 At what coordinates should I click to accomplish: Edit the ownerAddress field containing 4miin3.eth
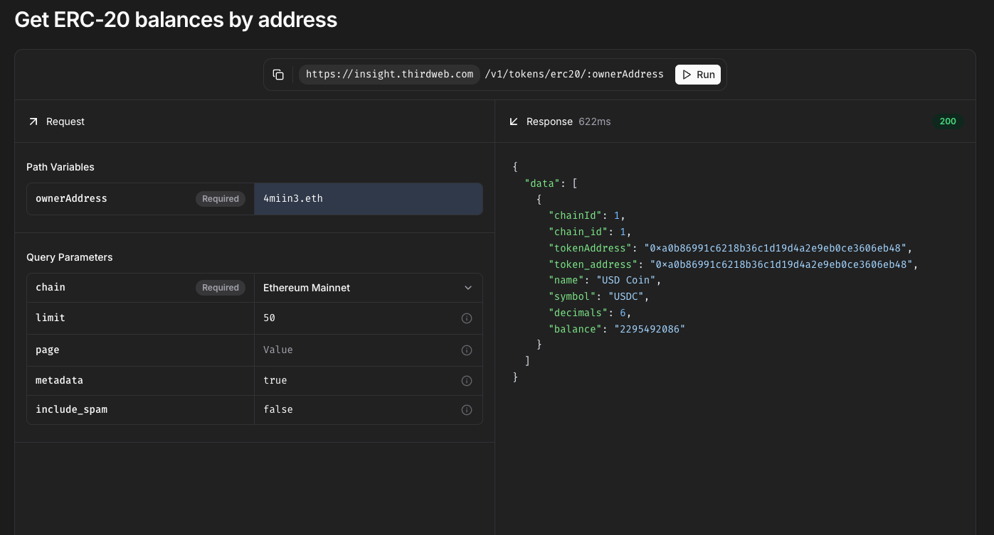[x=369, y=199]
